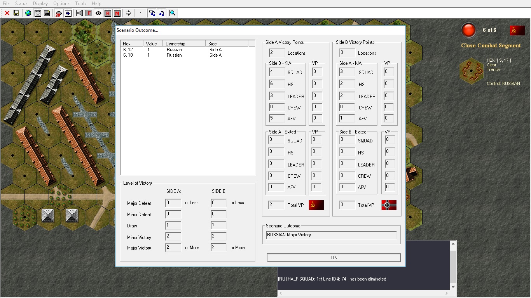This screenshot has height=298, width=531.
Task: Click Side B Total VP field
Action: (347, 205)
